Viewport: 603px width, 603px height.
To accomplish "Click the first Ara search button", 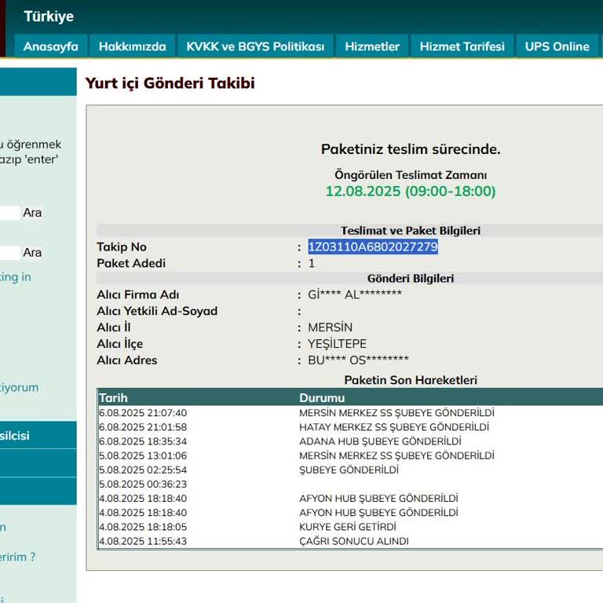I will (x=32, y=213).
